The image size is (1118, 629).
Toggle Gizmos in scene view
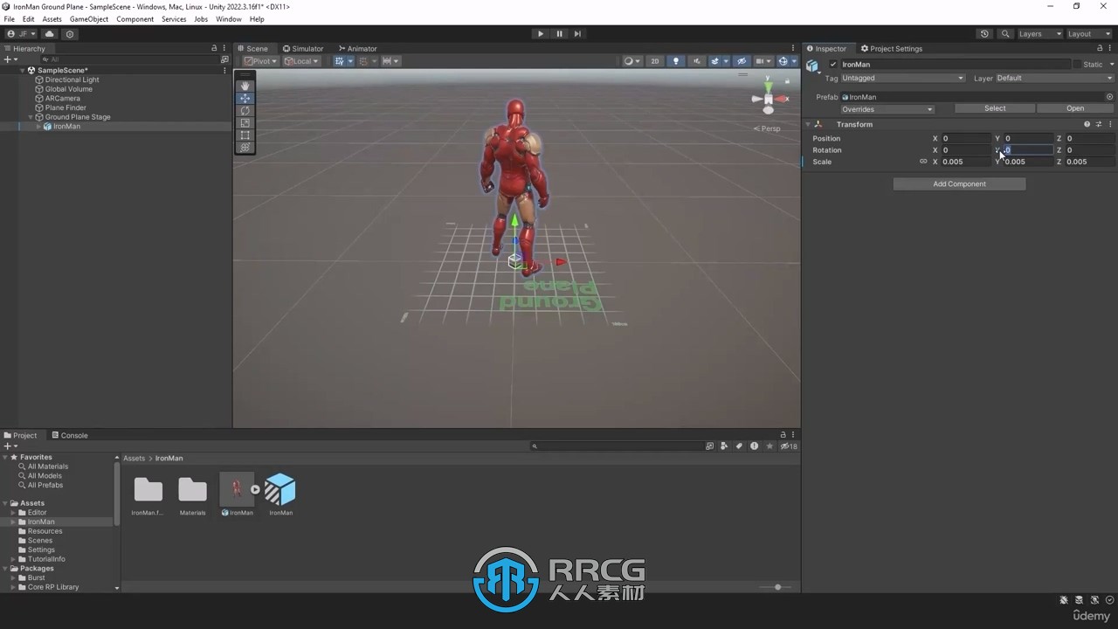pyautogui.click(x=783, y=61)
